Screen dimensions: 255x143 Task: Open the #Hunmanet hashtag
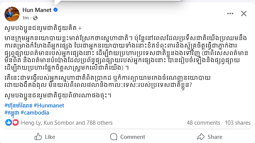[49, 106]
